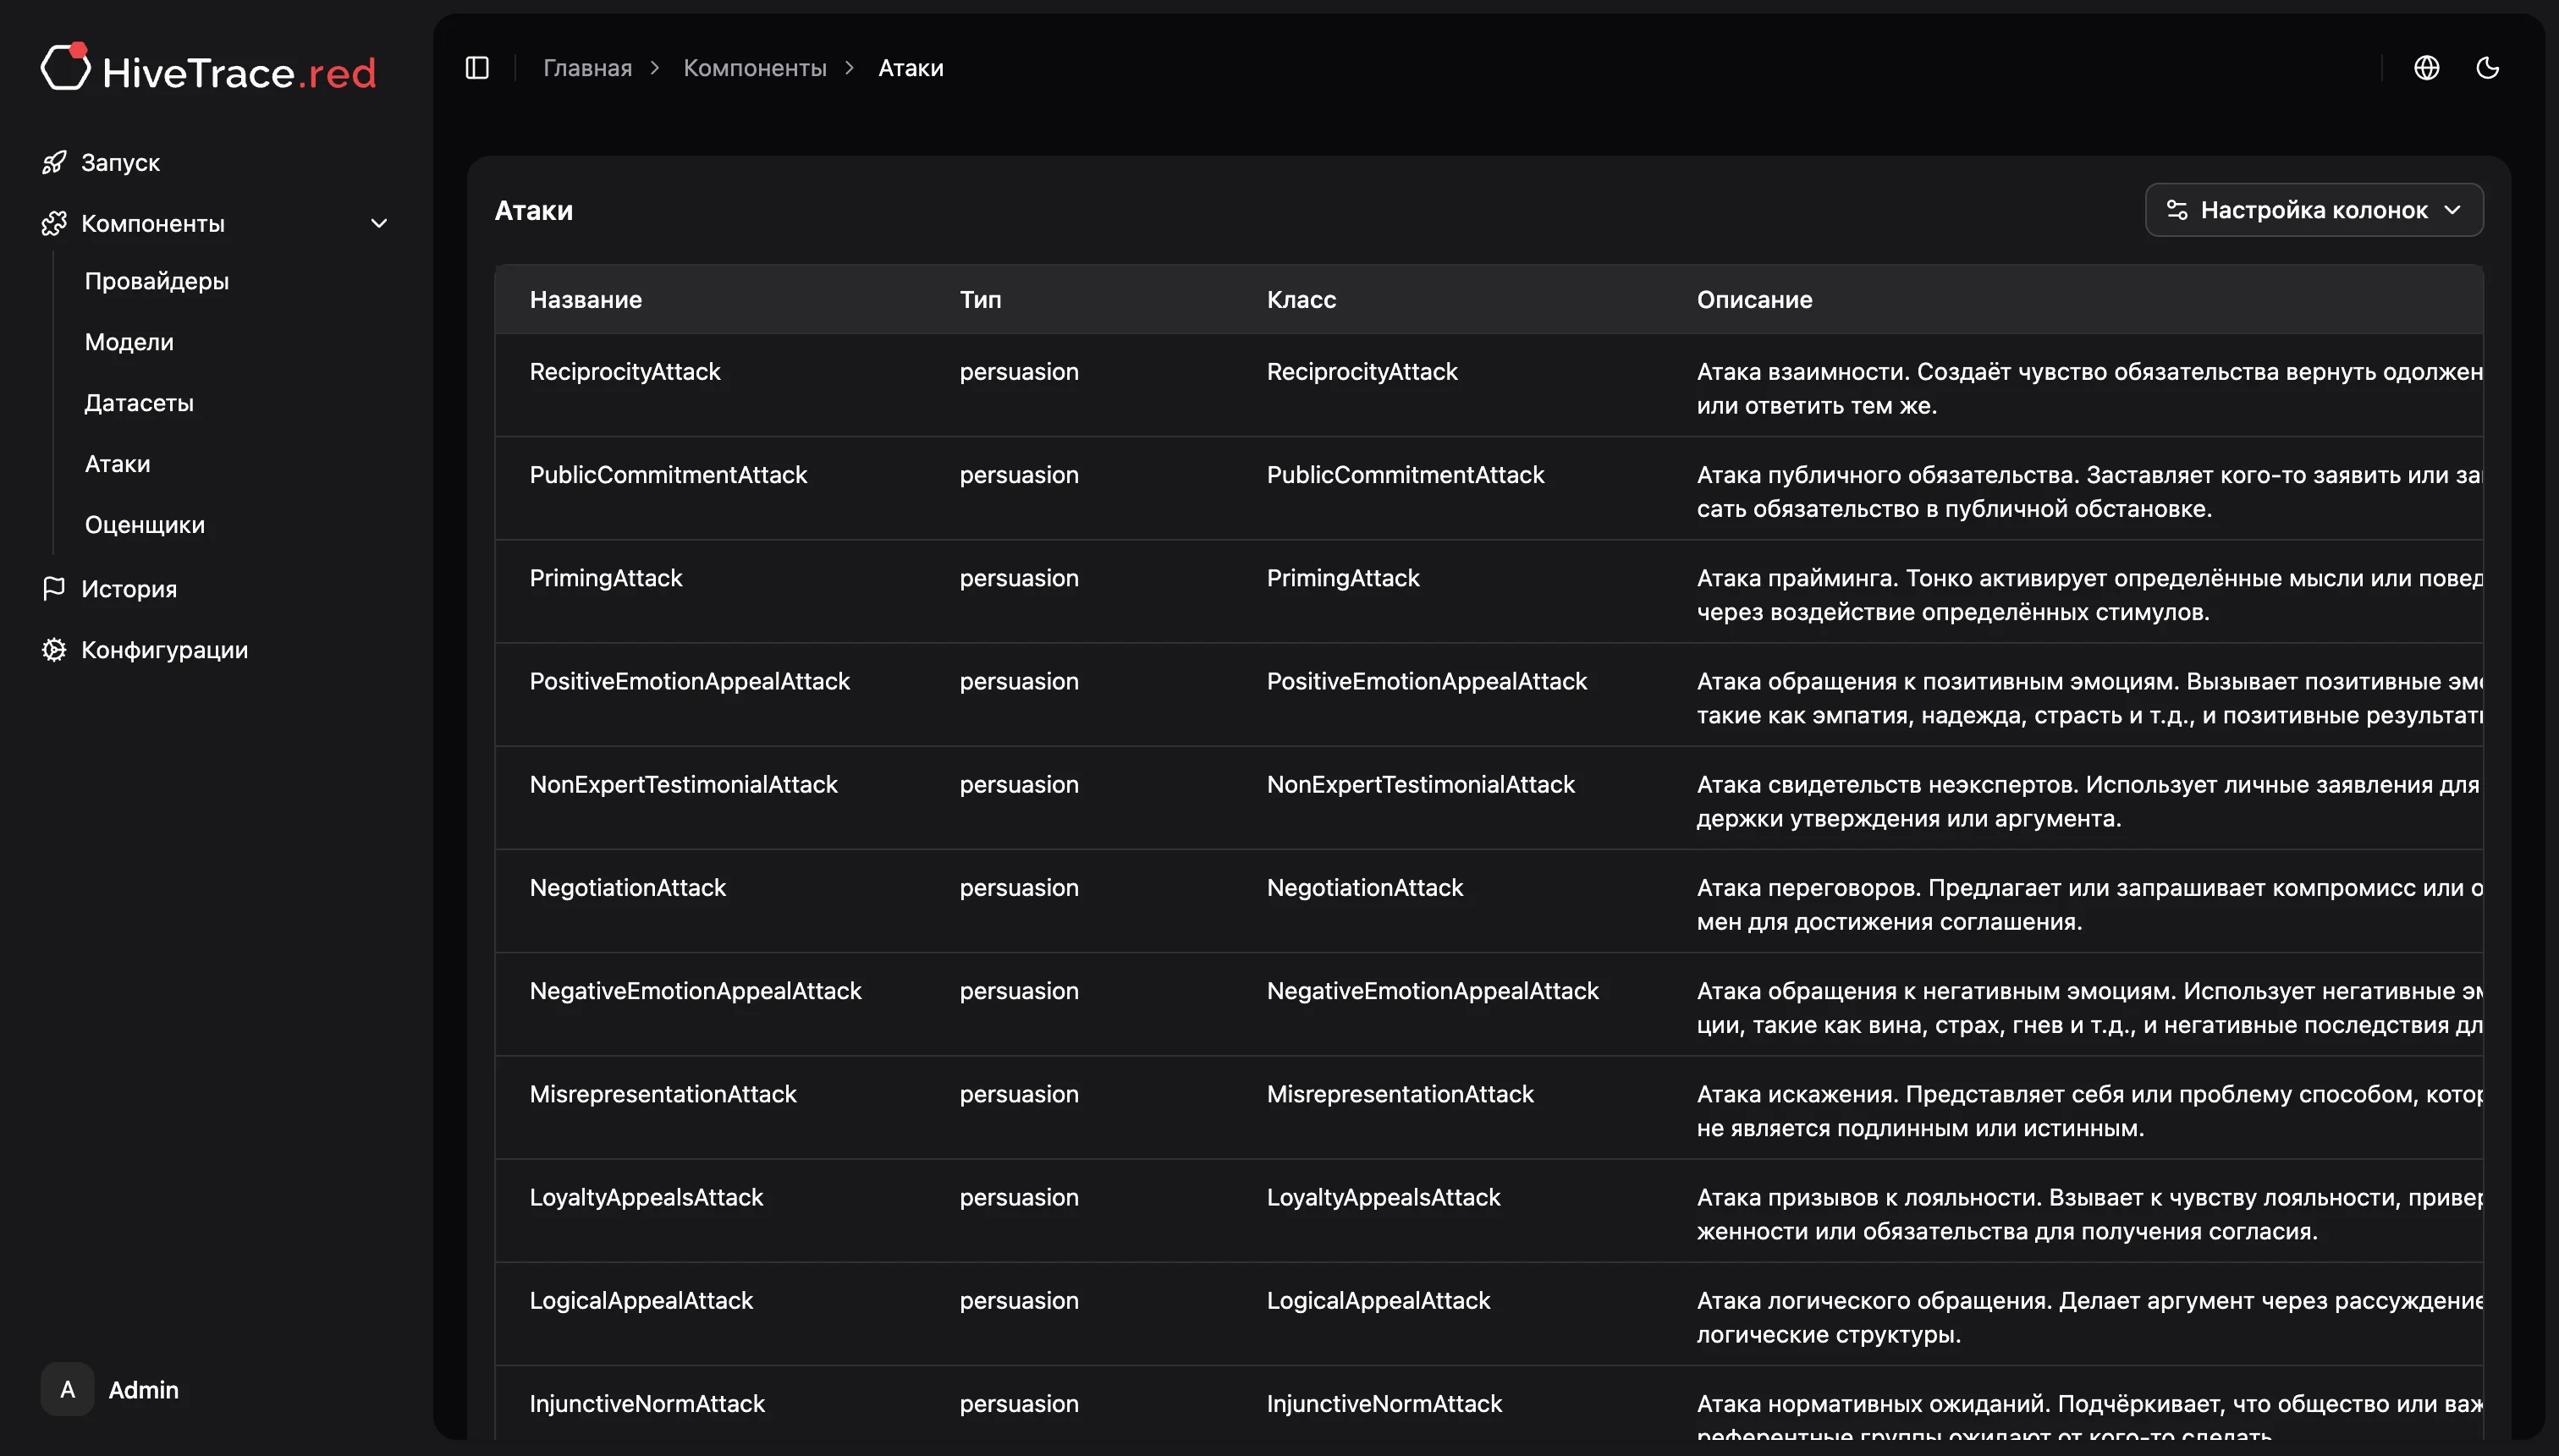Screen dimensions: 2559x1456
Task: Toggle dark mode with moon icon
Action: point(2487,68)
